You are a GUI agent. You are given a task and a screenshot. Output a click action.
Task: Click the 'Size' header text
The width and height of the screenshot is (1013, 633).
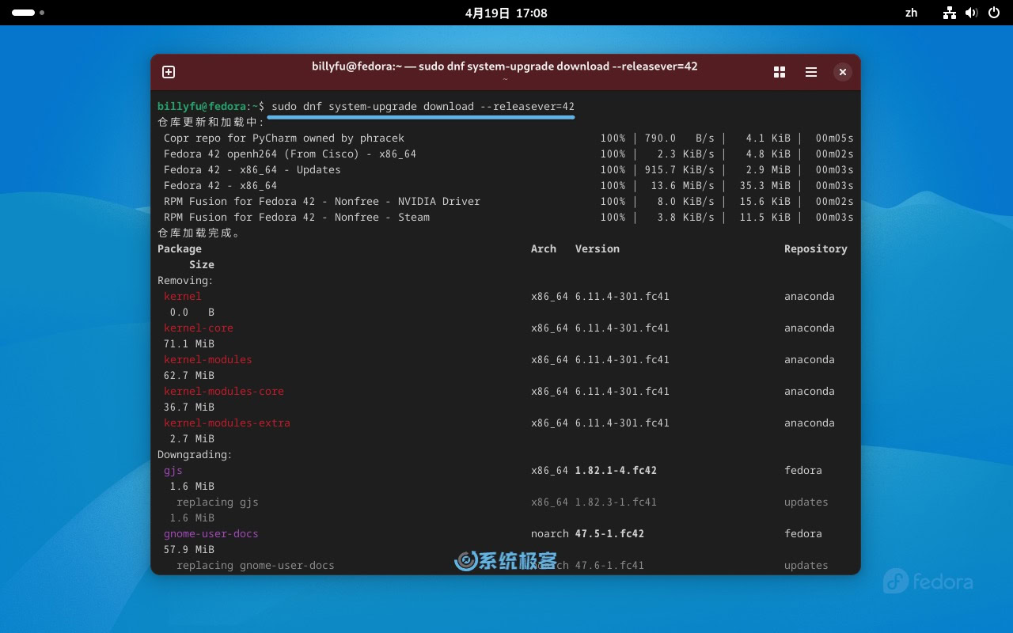[x=202, y=264]
